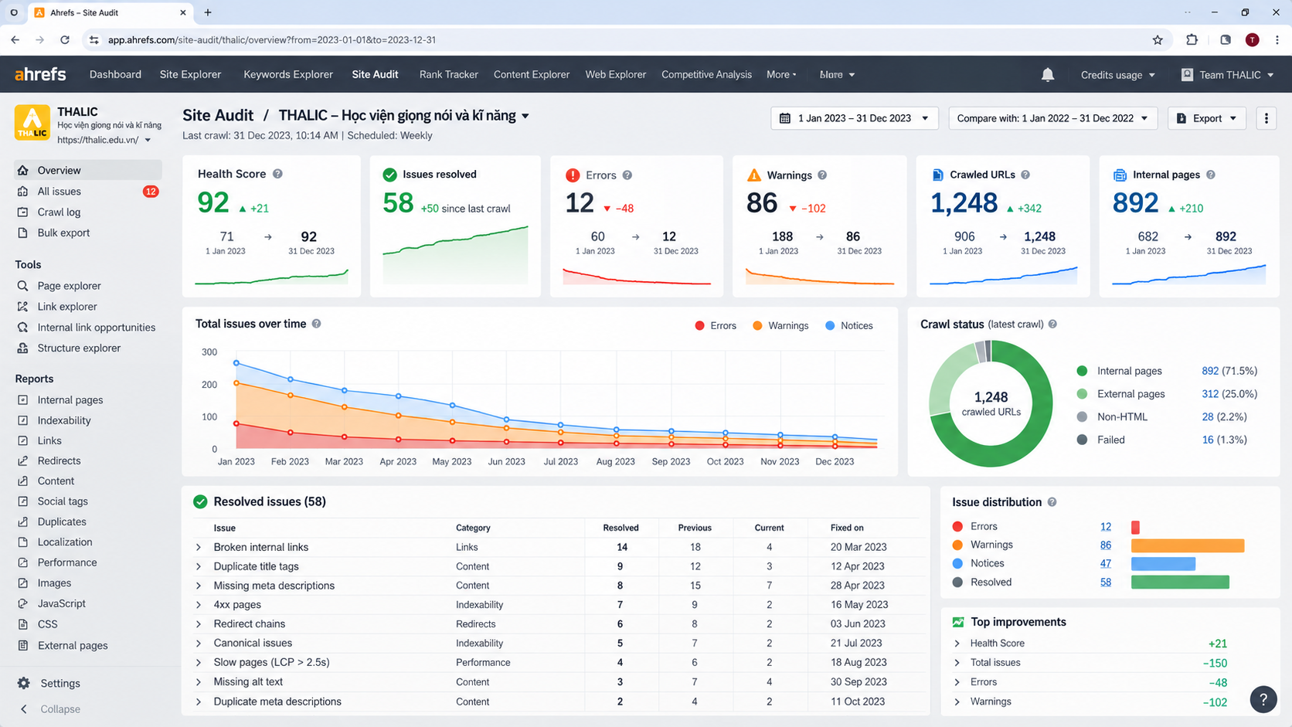Expand Health Score in Top improvements
Image resolution: width=1292 pixels, height=727 pixels.
click(x=957, y=644)
